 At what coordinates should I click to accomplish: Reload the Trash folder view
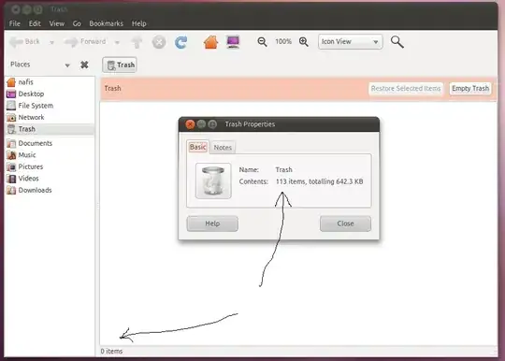tap(181, 42)
